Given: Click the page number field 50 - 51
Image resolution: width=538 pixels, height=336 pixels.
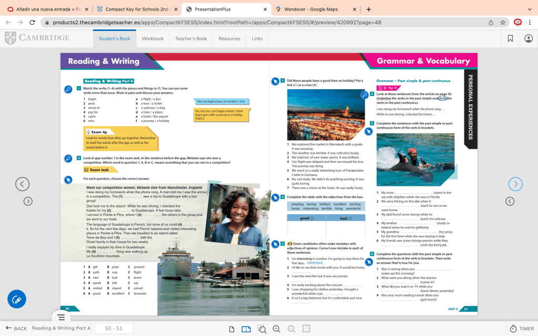Looking at the screenshot, I should tap(113, 329).
